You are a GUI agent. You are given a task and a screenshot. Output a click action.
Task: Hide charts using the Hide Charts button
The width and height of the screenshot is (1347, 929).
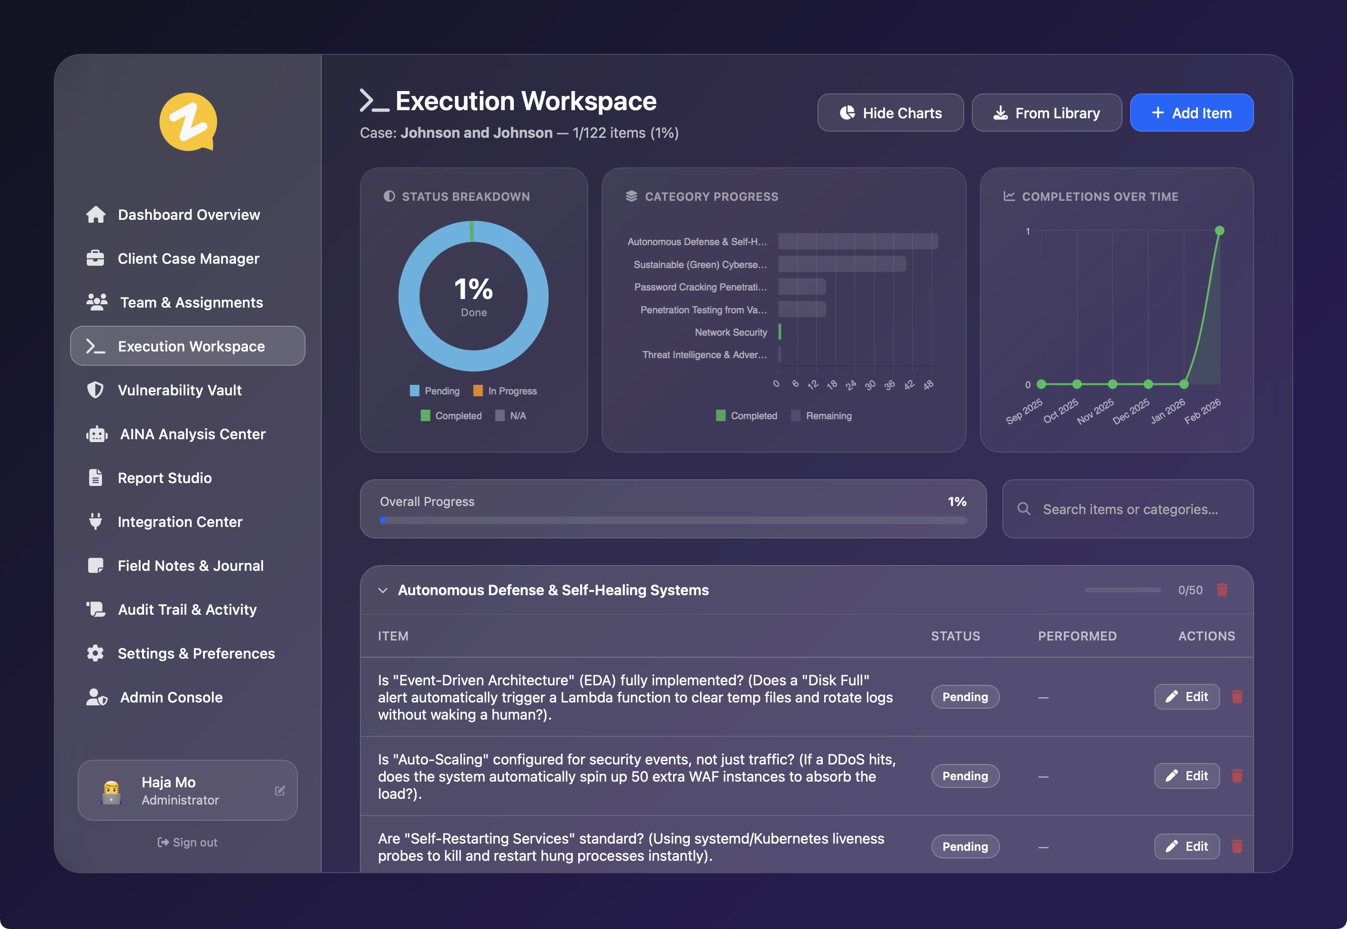coord(890,113)
